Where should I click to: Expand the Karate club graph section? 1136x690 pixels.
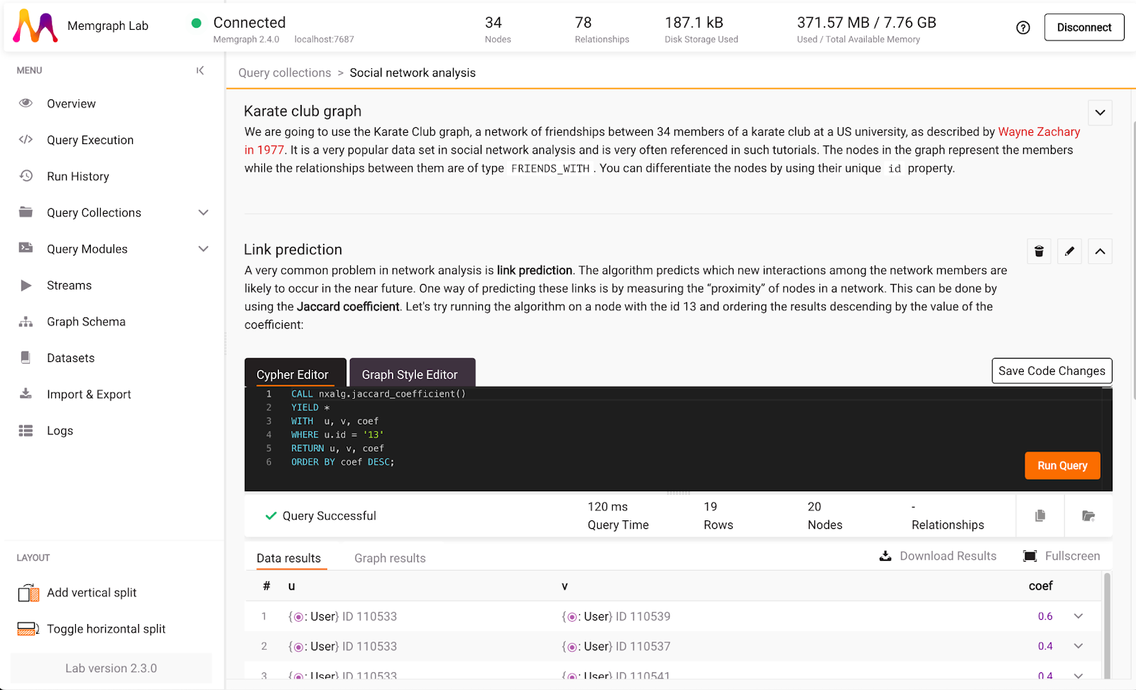1100,113
